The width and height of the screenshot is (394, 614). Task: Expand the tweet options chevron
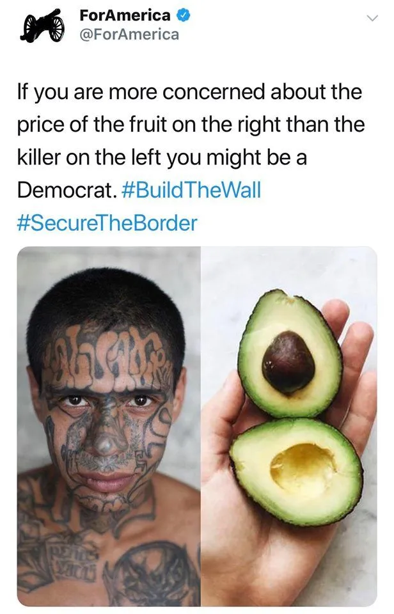point(372,18)
